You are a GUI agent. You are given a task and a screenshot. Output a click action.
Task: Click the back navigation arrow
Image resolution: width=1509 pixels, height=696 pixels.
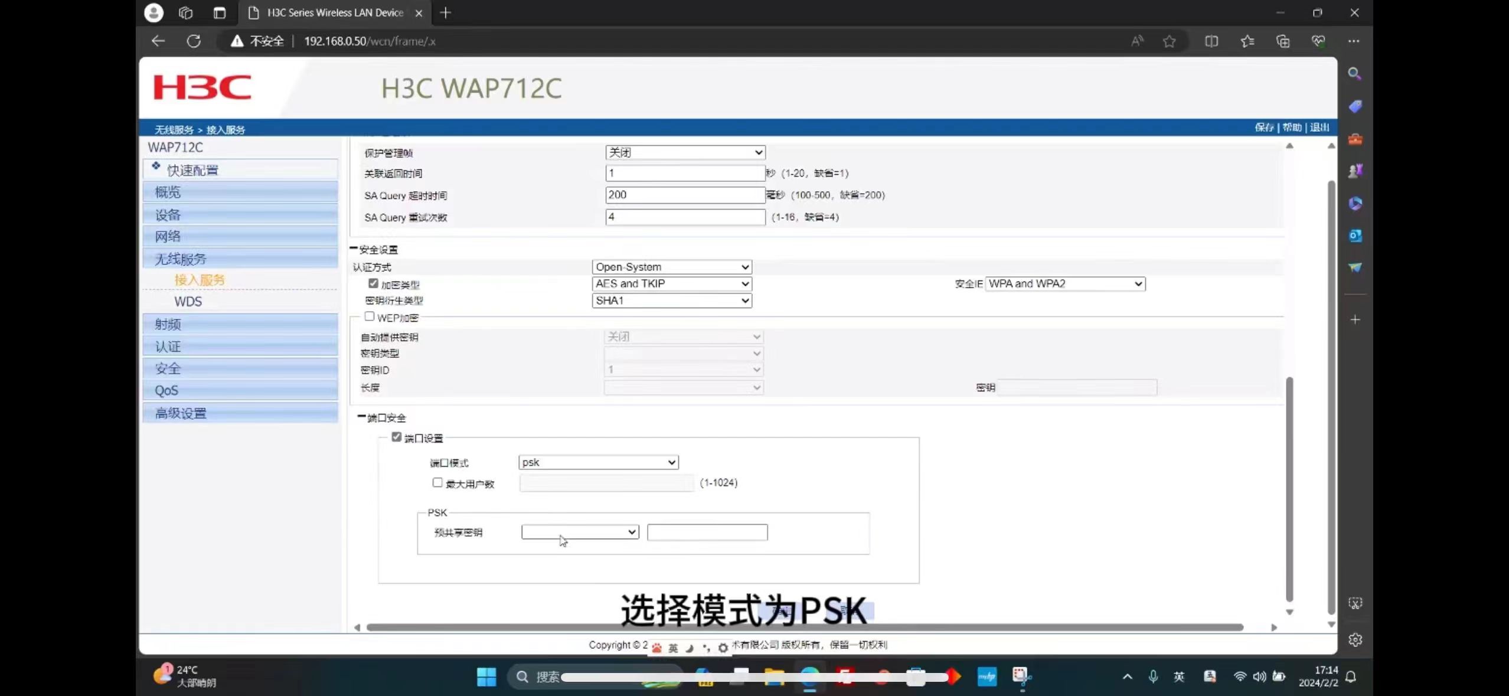[158, 41]
